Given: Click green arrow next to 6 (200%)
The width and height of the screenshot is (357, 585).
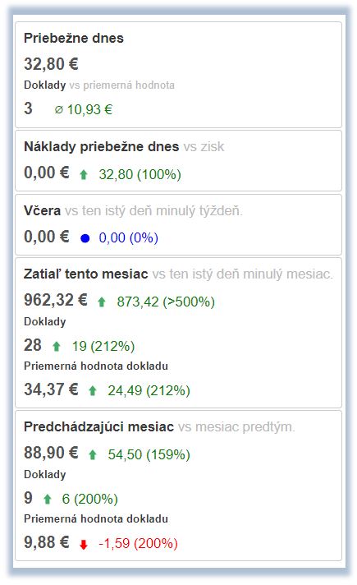Looking at the screenshot, I should (x=47, y=500).
